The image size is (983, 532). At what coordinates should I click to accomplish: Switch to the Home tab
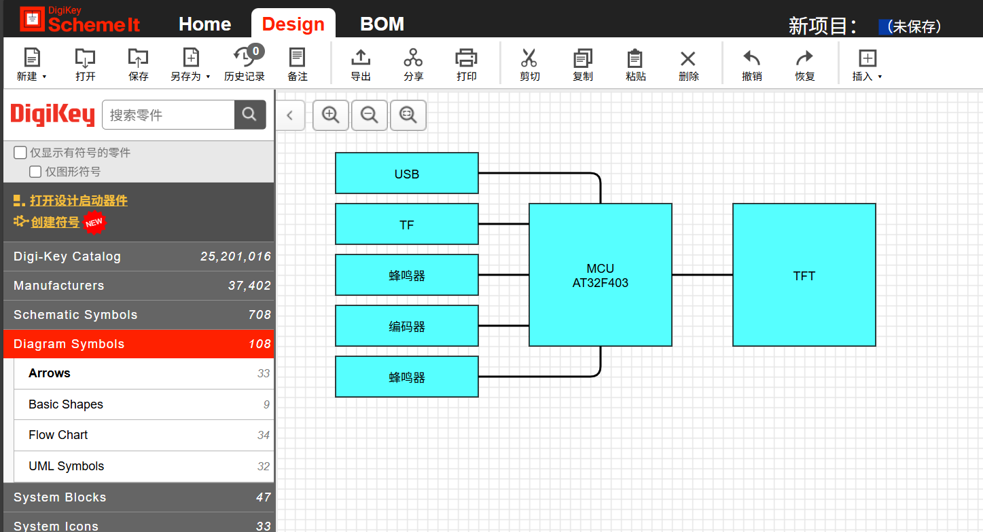(205, 24)
